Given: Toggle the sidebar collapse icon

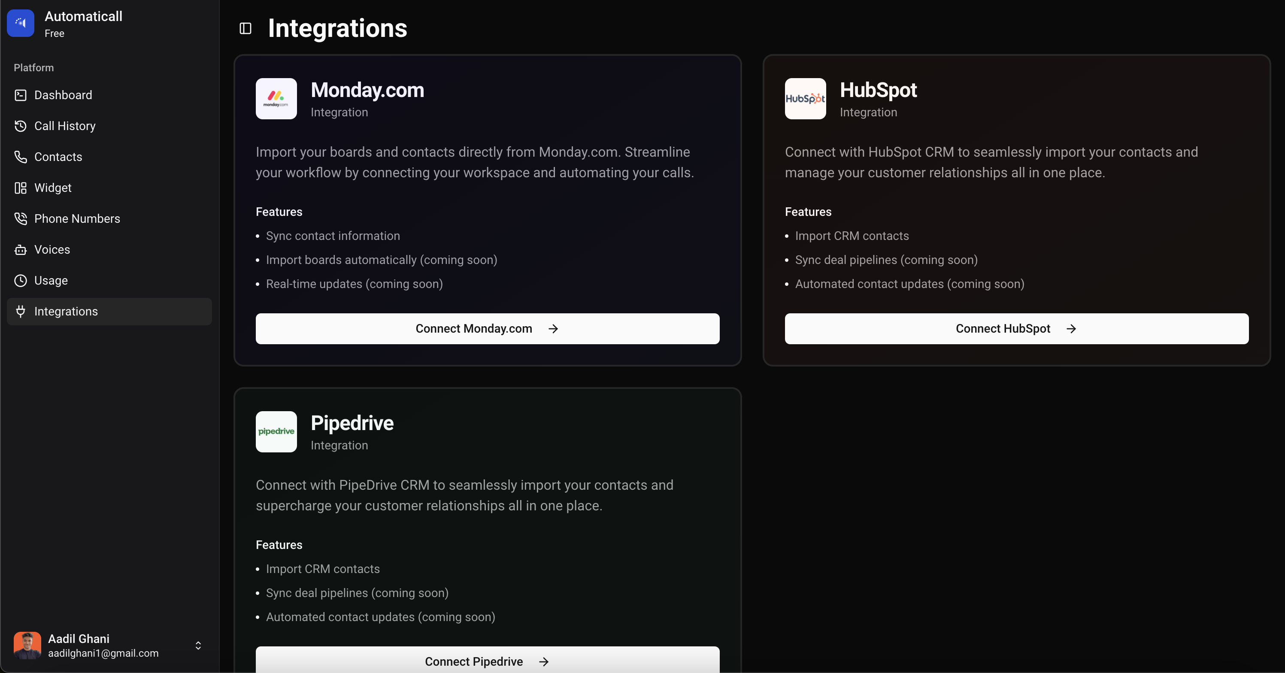Looking at the screenshot, I should pyautogui.click(x=245, y=28).
